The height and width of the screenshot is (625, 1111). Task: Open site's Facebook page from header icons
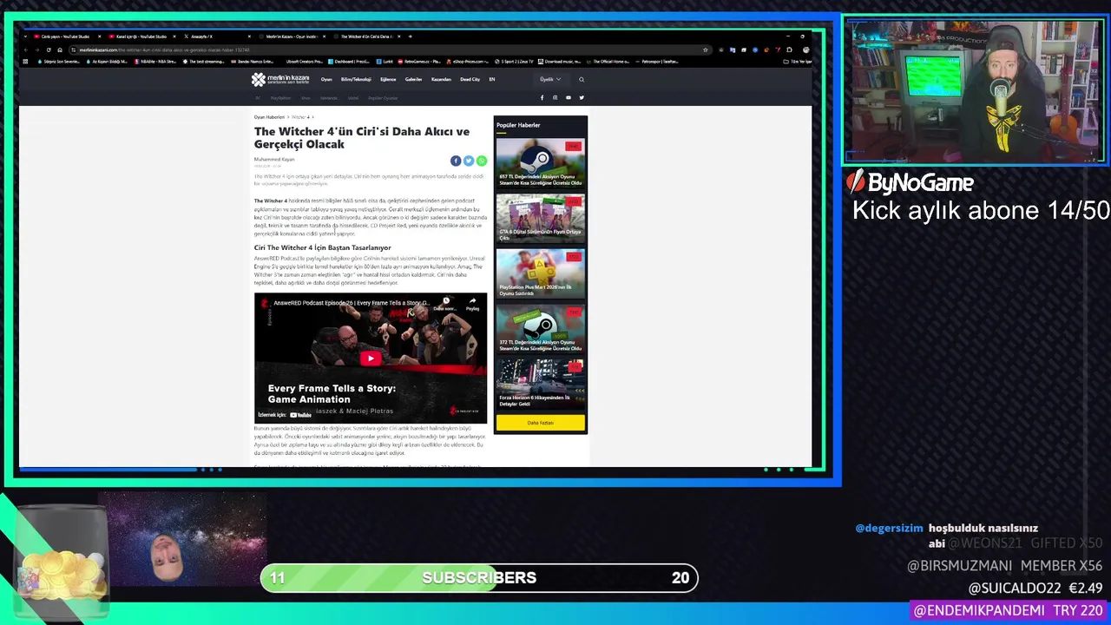(542, 98)
